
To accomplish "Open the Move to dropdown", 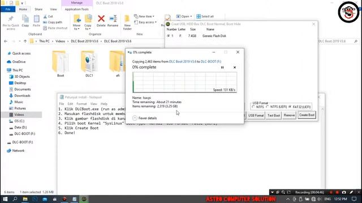I will 77,23.
